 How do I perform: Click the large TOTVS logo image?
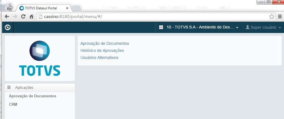40,58
